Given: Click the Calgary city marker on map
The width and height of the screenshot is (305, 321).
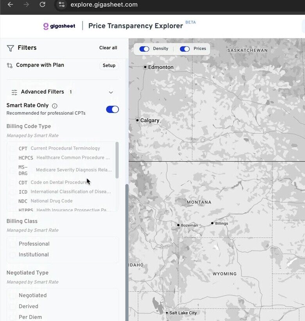Looking at the screenshot, I should point(137,120).
